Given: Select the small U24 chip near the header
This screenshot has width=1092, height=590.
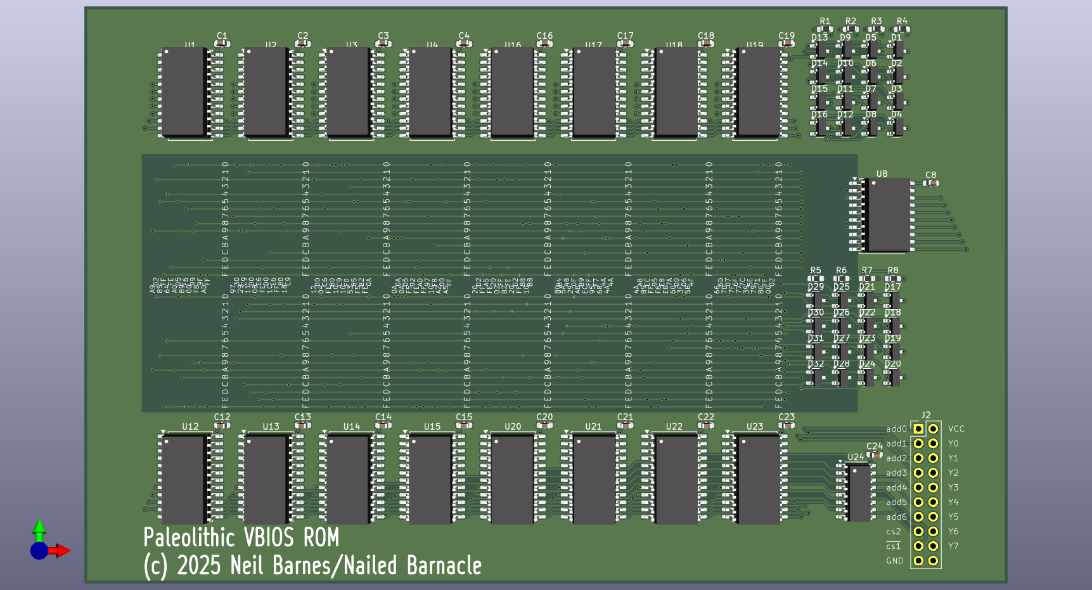Looking at the screenshot, I should 859,493.
